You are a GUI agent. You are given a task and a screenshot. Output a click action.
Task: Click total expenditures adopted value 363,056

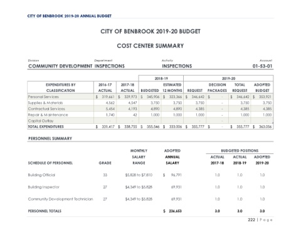point(265,126)
